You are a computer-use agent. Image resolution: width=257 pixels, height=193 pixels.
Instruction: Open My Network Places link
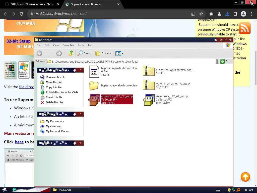(x=57, y=131)
